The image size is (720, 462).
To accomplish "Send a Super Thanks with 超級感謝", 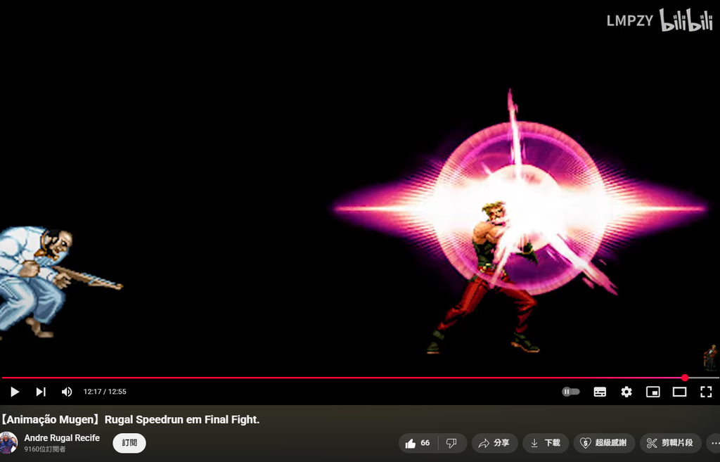I will click(604, 443).
